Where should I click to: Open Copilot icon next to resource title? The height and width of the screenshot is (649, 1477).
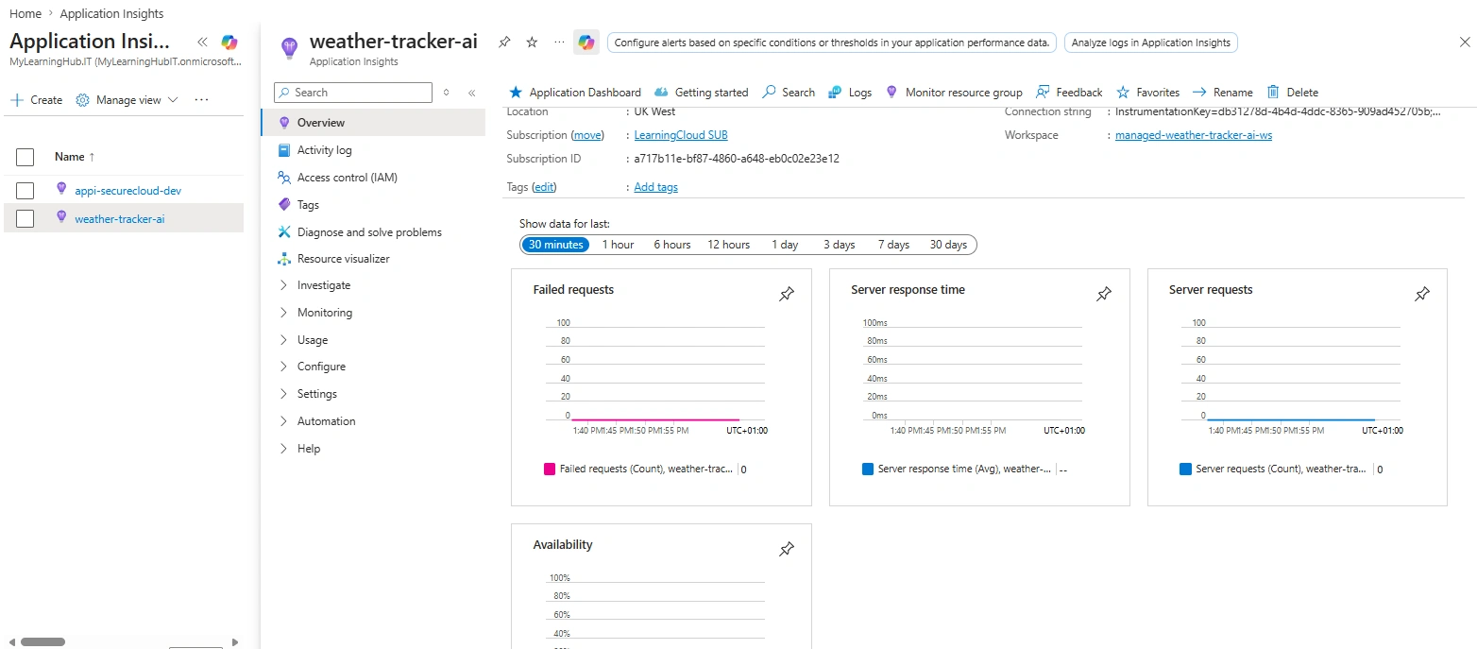pyautogui.click(x=586, y=43)
